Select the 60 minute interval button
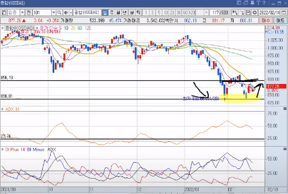Screen dimensions: 288x194 (185, 12)
